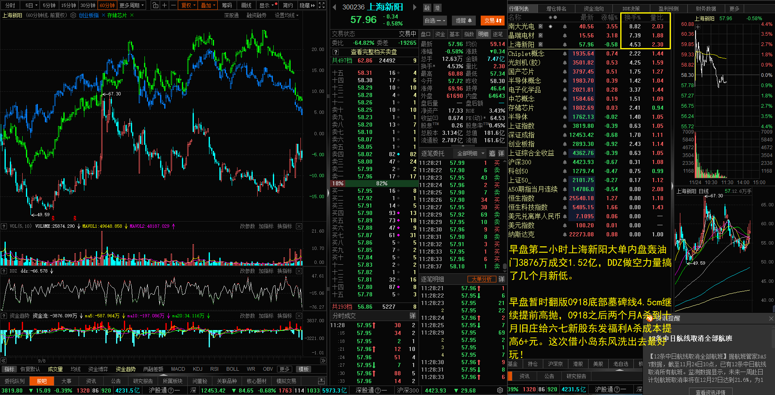Toggle the 成交量 volume indicator

[x=55, y=369]
